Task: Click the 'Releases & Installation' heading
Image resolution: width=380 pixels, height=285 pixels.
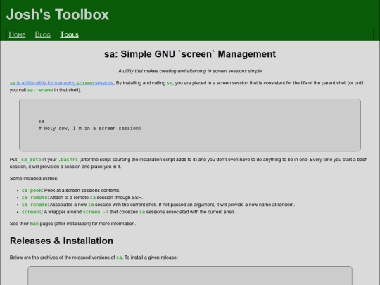Action: [x=61, y=241]
